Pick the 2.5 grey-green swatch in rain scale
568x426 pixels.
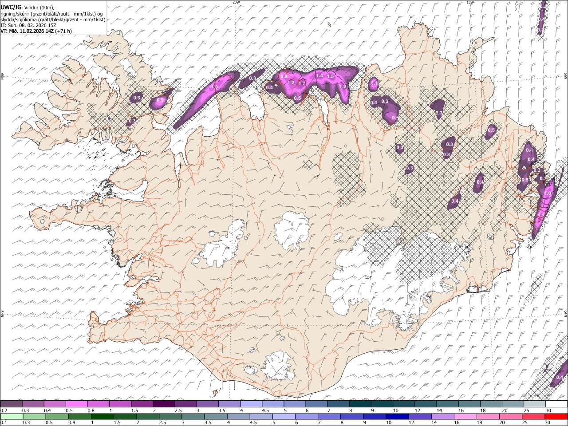pyautogui.click(x=170, y=416)
